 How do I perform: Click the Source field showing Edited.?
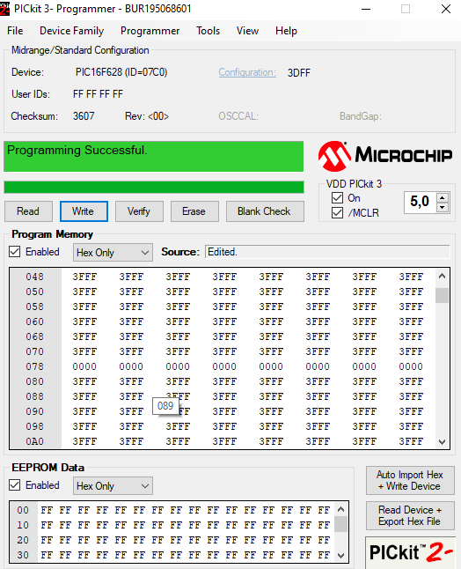pyautogui.click(x=327, y=252)
